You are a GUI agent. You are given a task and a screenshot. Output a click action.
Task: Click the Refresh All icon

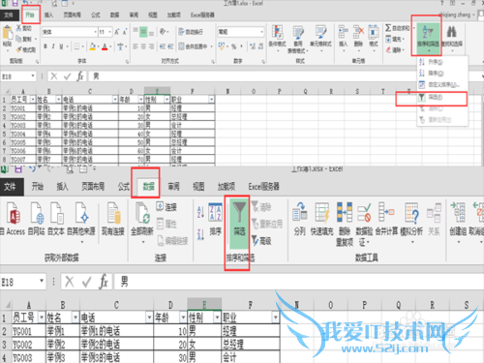tap(142, 213)
